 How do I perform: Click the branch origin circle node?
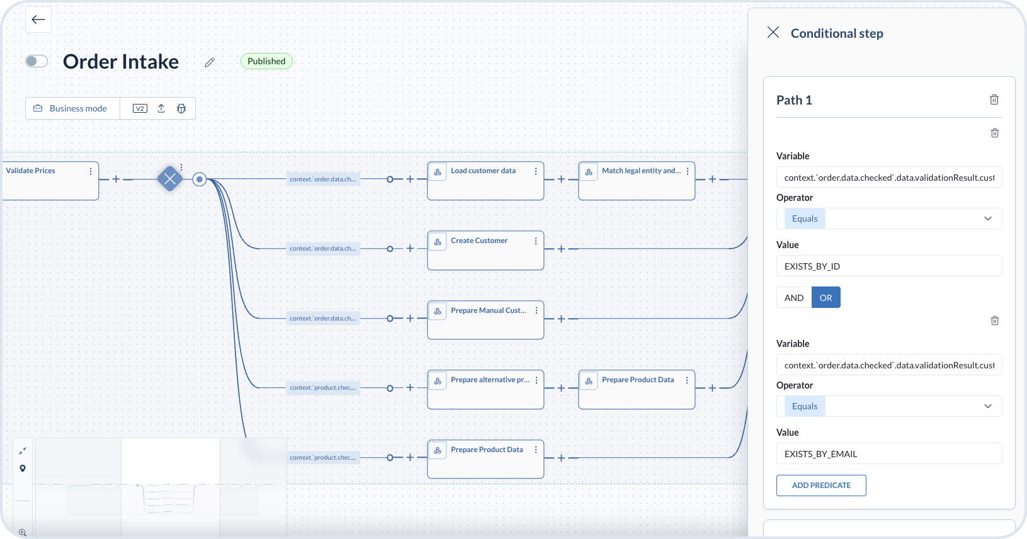[x=200, y=179]
